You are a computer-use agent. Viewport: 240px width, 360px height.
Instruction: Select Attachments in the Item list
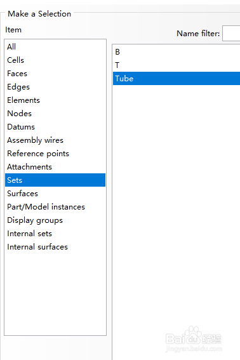55,167
